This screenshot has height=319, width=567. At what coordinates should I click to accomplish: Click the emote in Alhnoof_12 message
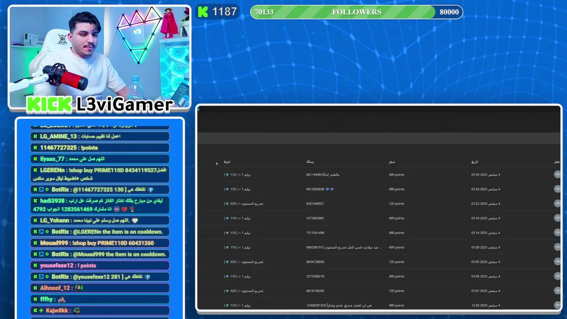point(79,288)
